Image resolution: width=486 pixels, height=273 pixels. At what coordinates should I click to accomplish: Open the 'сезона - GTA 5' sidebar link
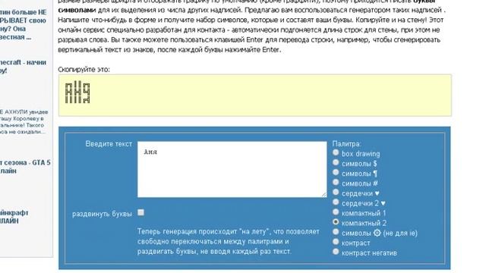tap(25, 167)
